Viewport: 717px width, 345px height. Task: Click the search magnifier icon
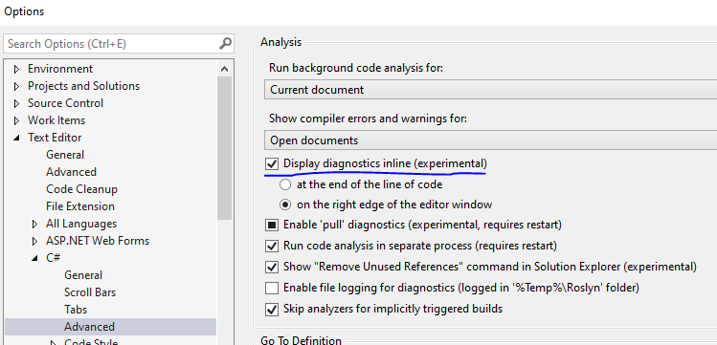225,44
